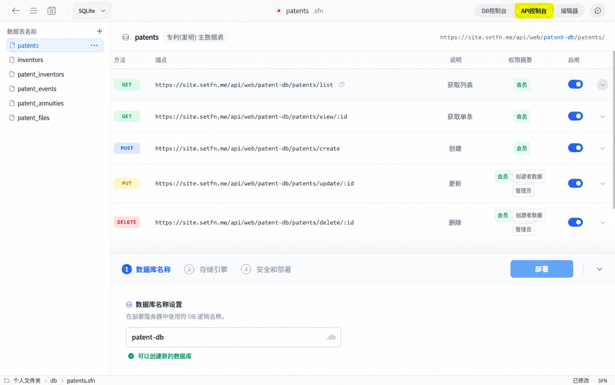
Task: Click the db folder breadcrumb
Action: point(54,381)
